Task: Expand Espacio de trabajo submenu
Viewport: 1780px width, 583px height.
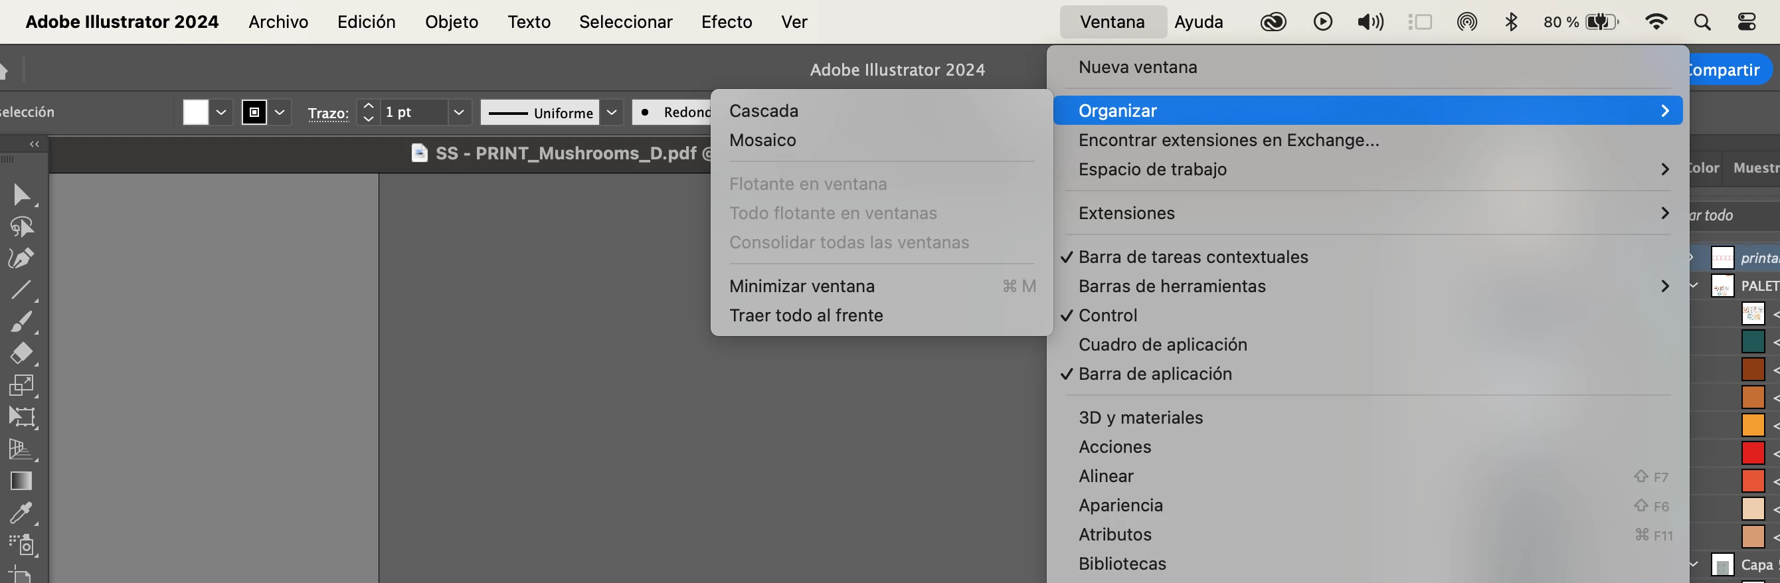Action: 1368,169
